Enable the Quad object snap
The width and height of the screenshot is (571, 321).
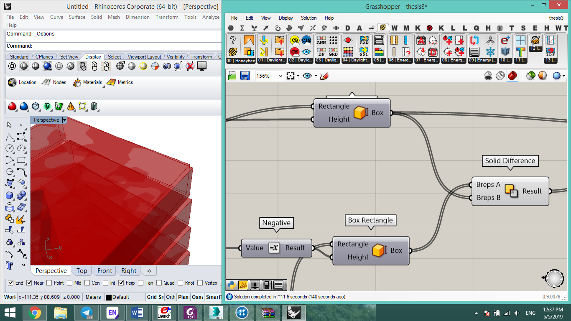[x=159, y=283]
